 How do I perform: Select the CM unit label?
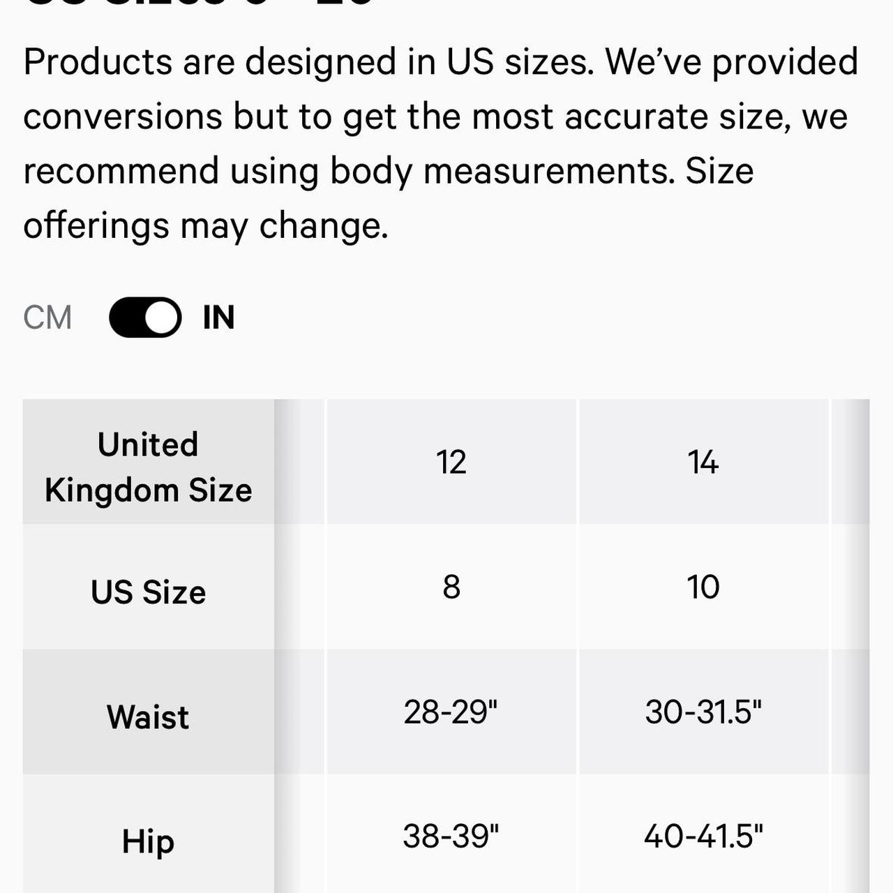[x=47, y=317]
